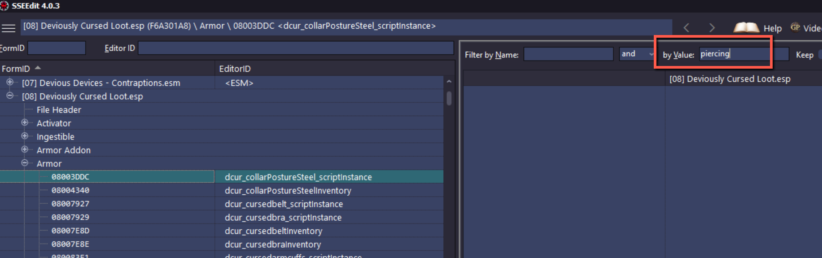Click the by Value field containing piercing
Viewport: 822px width, 258px height.
click(x=744, y=54)
